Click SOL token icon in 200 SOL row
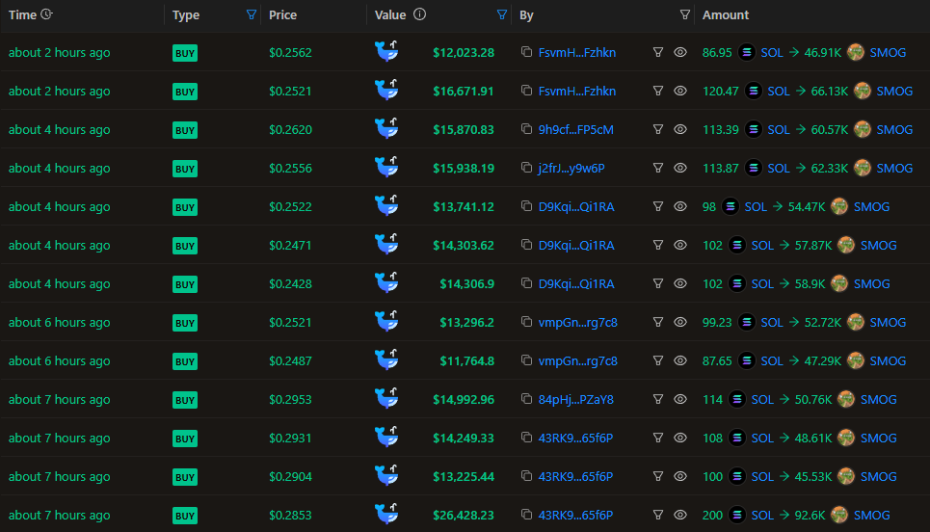This screenshot has width=930, height=532. pos(736,515)
